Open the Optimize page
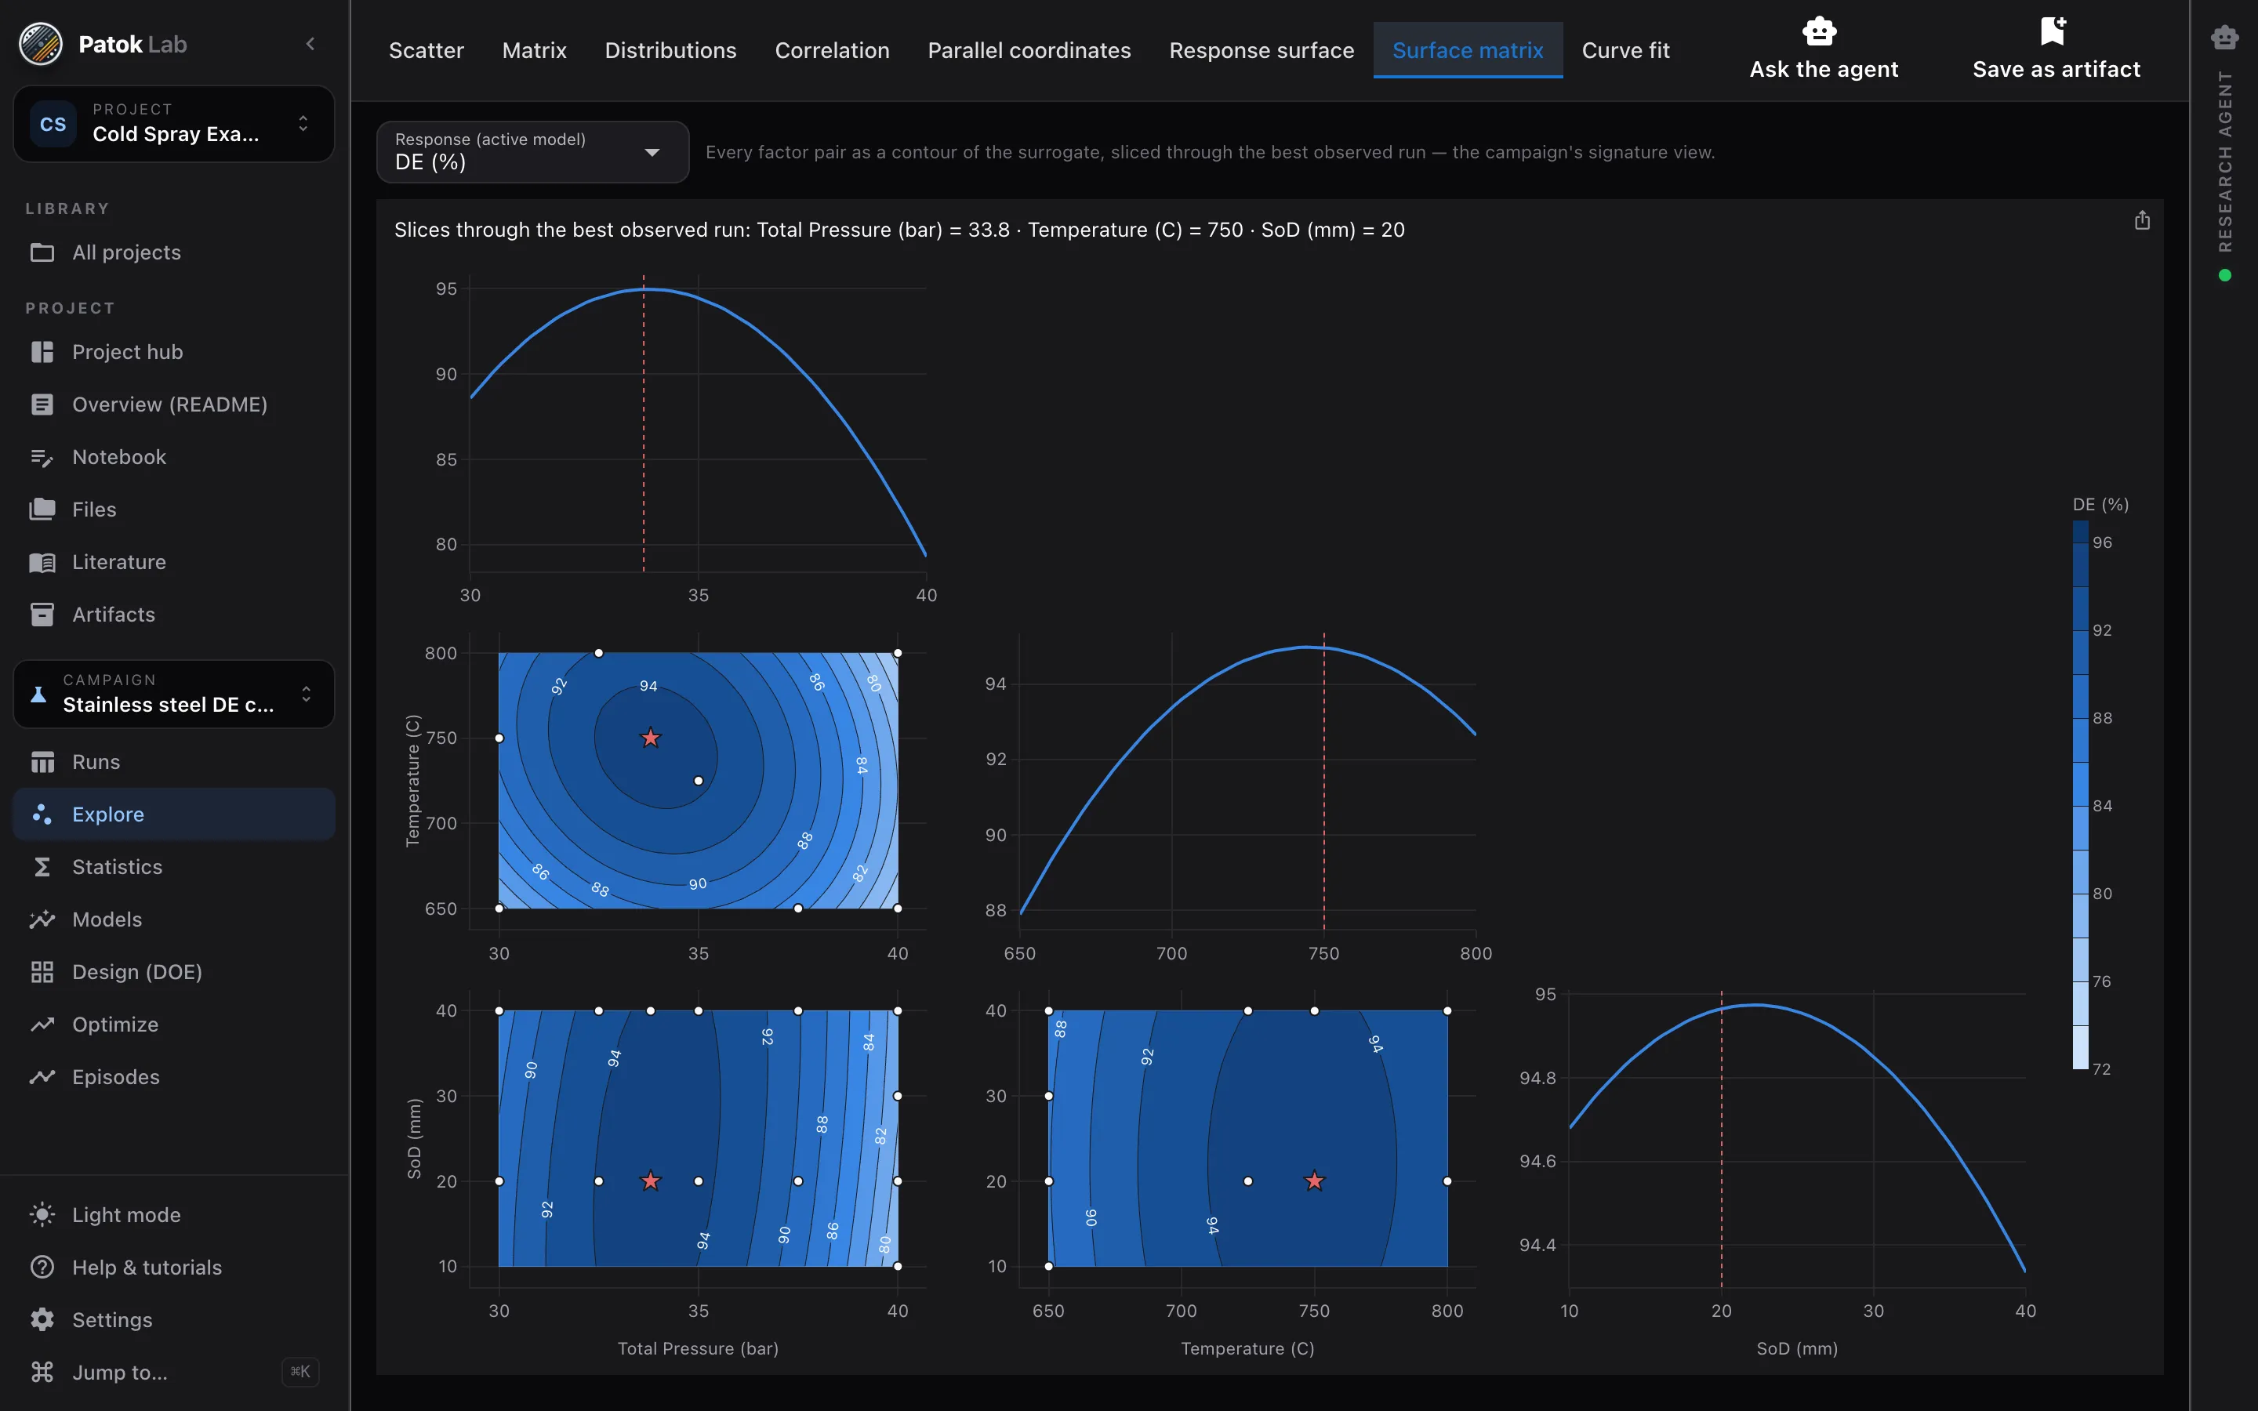The width and height of the screenshot is (2258, 1411). (x=175, y=1024)
